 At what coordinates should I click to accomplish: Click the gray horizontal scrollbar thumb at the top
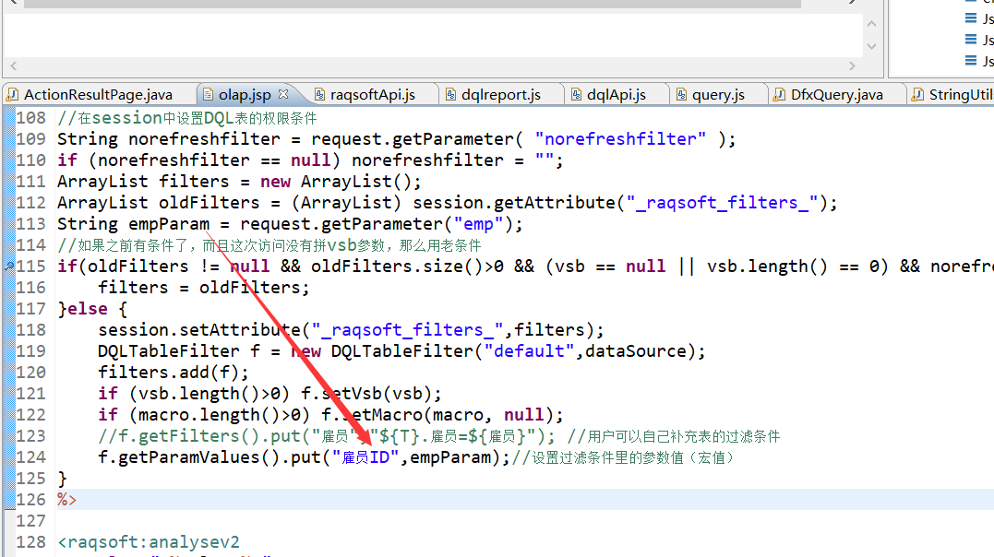click(412, 3)
